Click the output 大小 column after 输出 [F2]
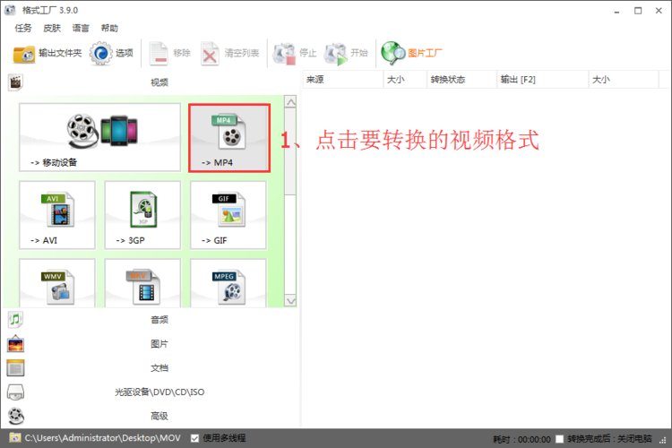Viewport: 672px width, 448px height. 624,80
